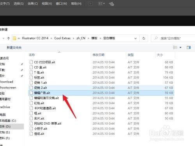The image size is (195, 146).
Task: Click the file icon of 信纸.ait
Action: pos(31,134)
